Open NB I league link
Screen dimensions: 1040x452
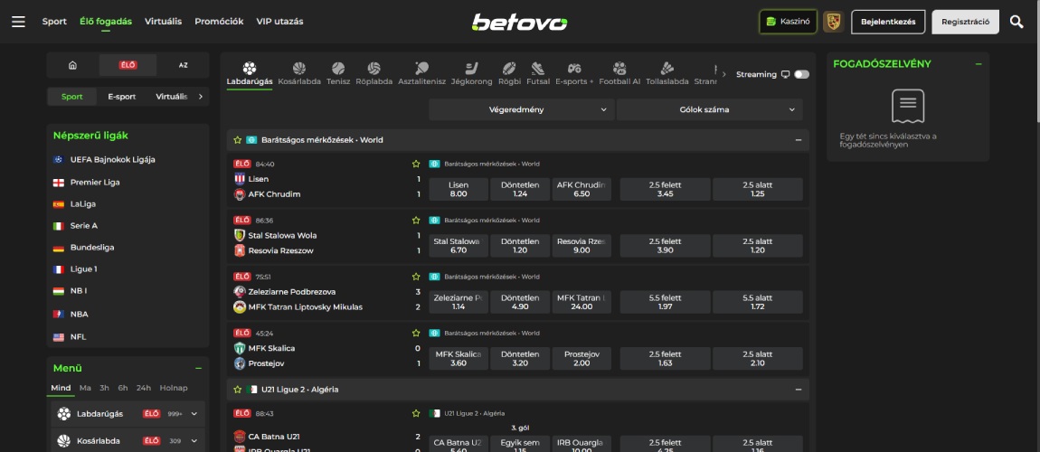(79, 290)
